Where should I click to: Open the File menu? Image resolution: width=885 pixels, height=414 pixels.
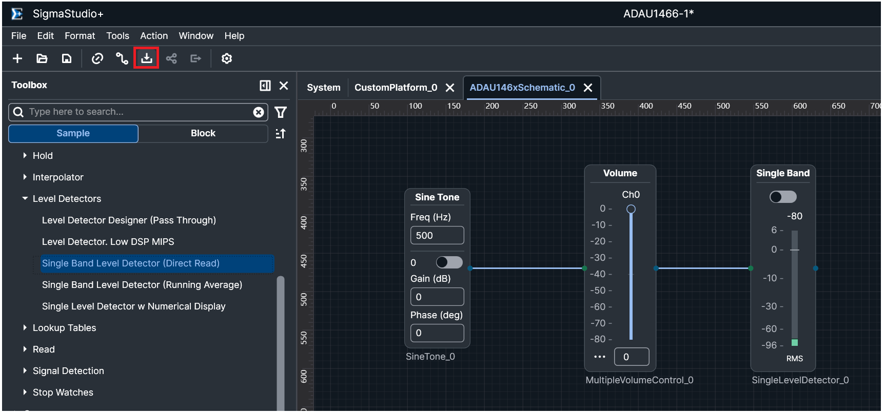point(19,36)
